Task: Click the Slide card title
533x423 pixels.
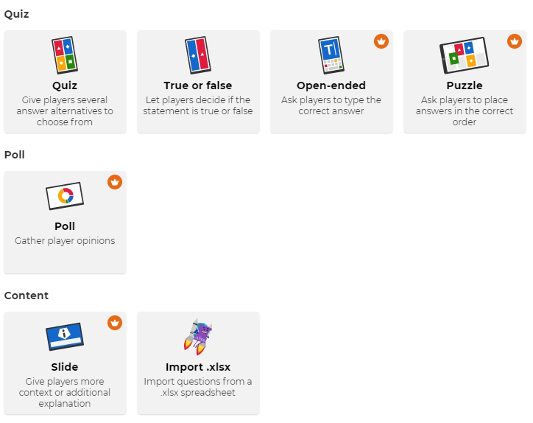Action: (65, 367)
